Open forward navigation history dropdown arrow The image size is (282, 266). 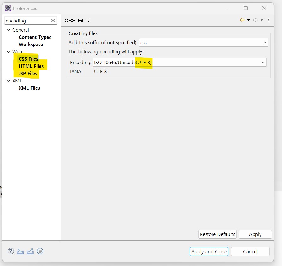262,20
